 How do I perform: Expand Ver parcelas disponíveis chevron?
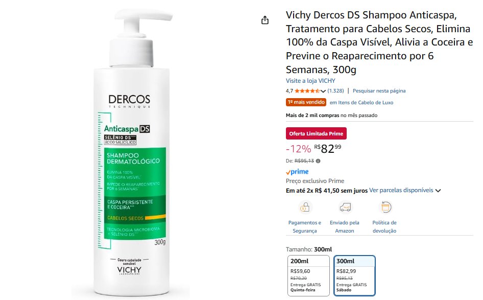point(438,191)
